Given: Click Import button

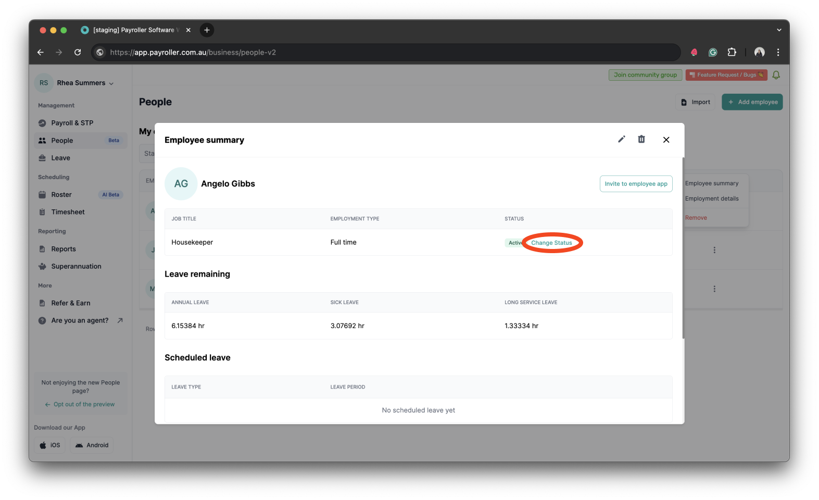Looking at the screenshot, I should coord(696,102).
